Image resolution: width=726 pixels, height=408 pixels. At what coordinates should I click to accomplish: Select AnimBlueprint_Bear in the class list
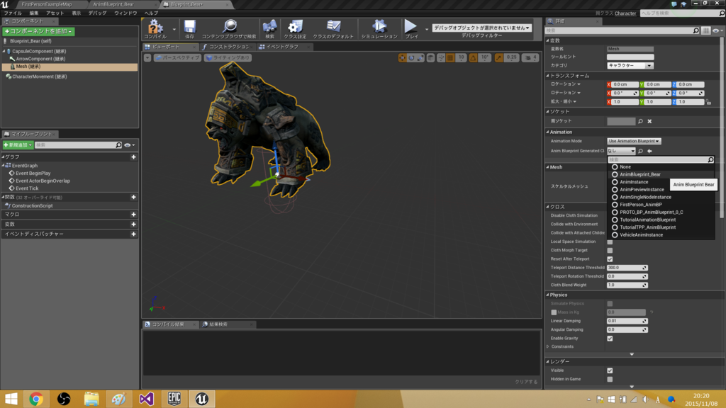(640, 174)
